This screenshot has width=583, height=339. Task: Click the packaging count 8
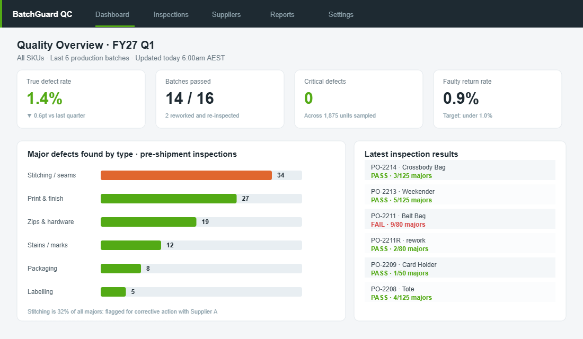pos(148,269)
